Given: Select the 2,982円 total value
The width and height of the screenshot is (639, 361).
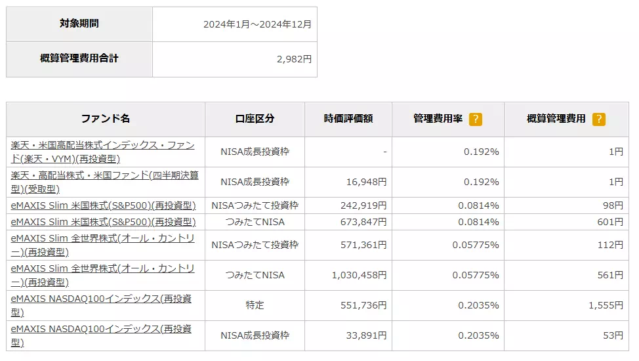Looking at the screenshot, I should (294, 59).
